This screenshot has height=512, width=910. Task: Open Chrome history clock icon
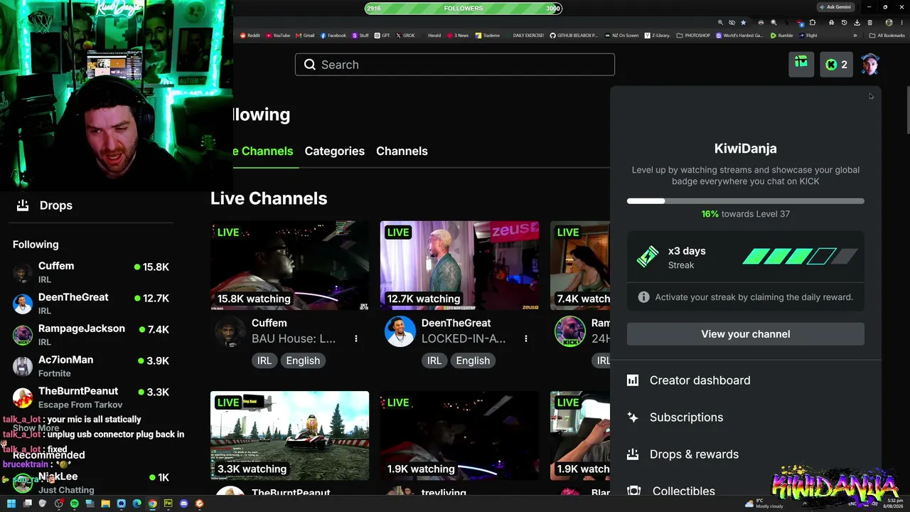(844, 23)
